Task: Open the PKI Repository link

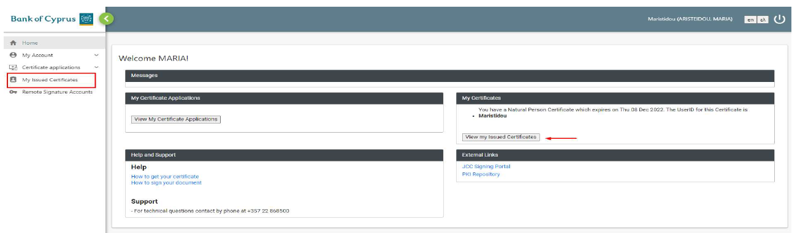Action: click(481, 174)
